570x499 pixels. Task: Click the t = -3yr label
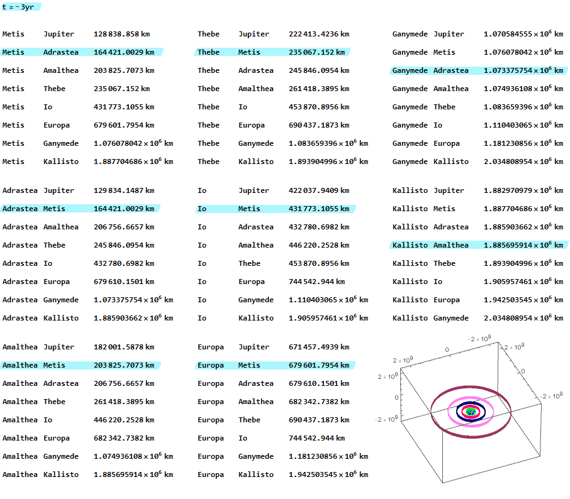(x=19, y=7)
